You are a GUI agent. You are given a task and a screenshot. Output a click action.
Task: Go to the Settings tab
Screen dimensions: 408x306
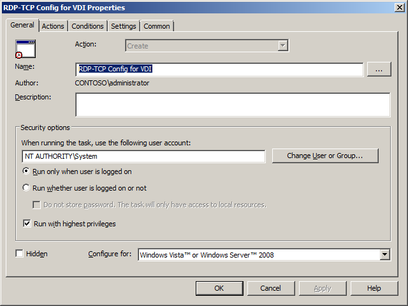click(x=124, y=26)
